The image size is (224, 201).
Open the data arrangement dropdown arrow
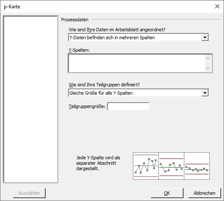(205, 38)
